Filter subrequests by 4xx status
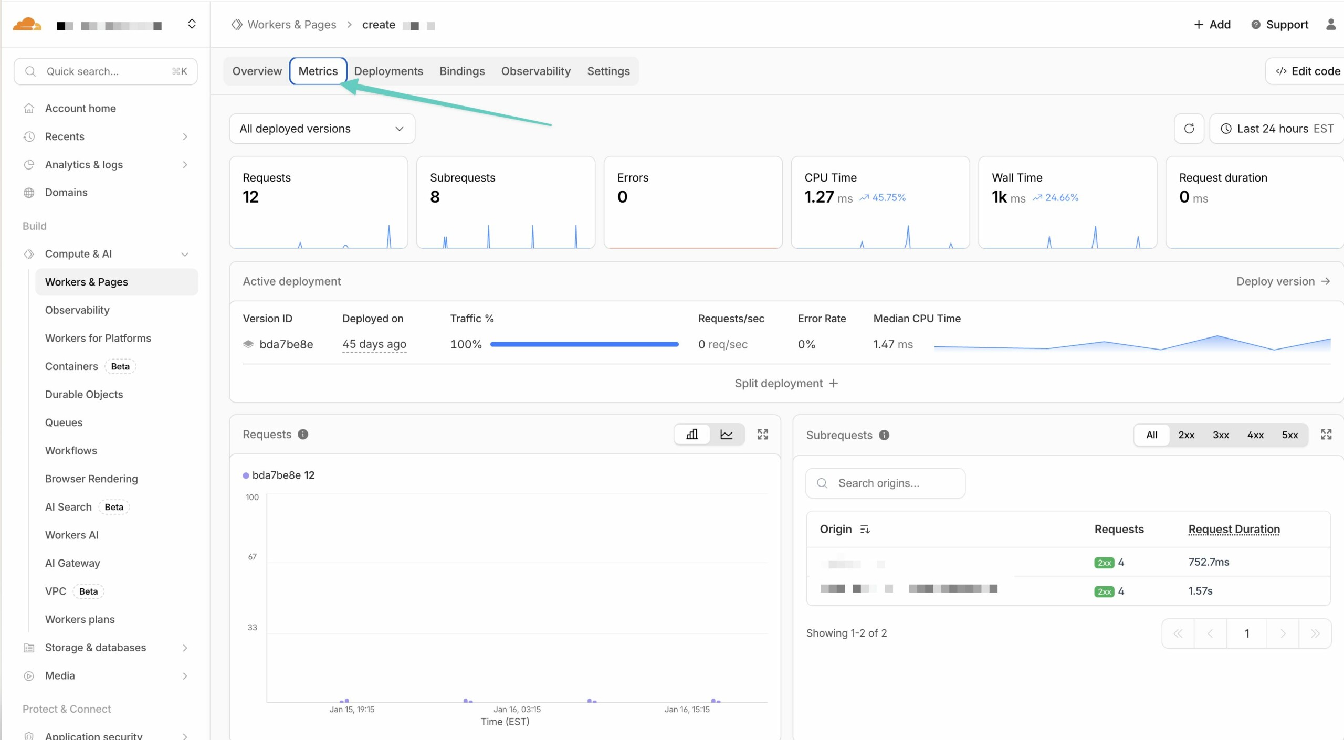 [1255, 435]
